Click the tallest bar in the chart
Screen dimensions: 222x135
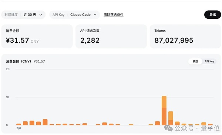164,110
